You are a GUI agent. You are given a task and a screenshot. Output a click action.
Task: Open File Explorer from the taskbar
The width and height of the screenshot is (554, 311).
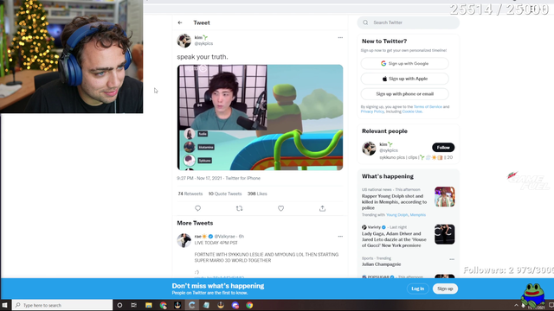pos(149,305)
